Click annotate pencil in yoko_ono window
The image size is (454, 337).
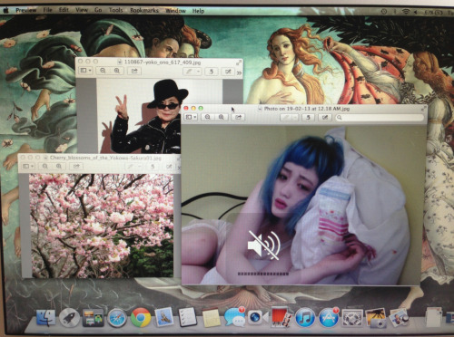[189, 72]
